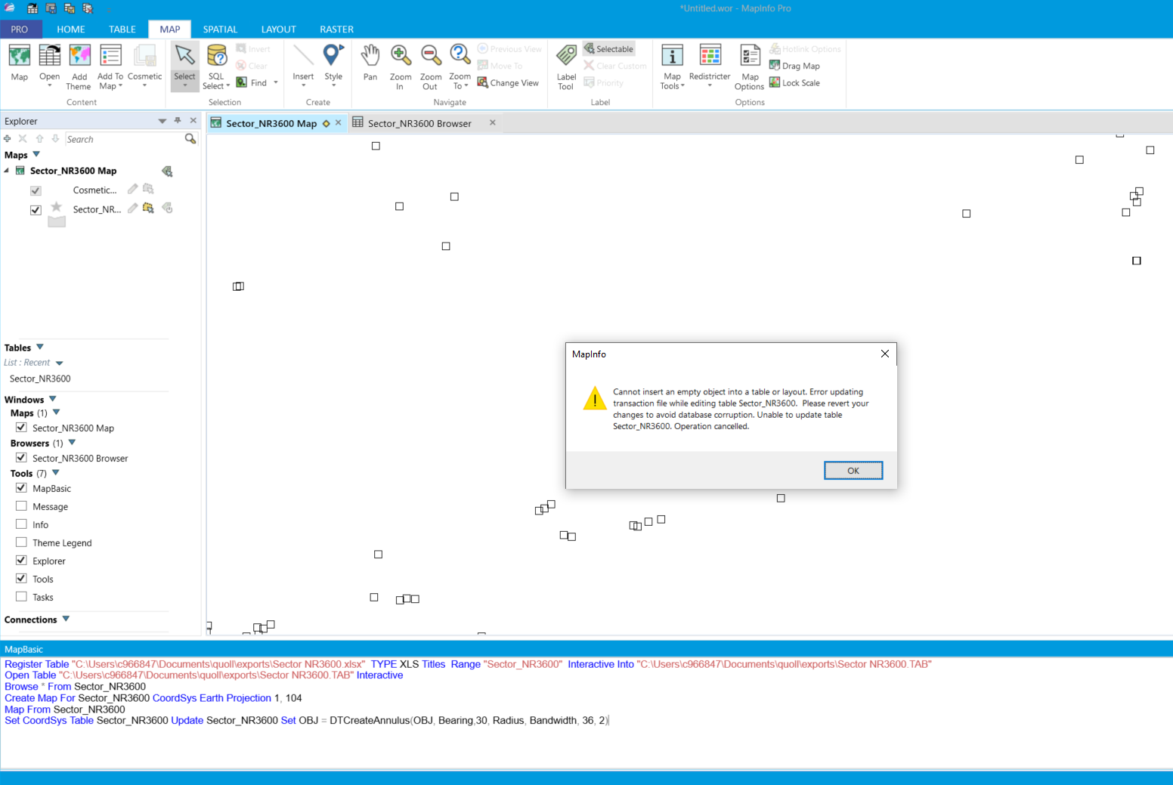Open the Style pin tool
Image resolution: width=1173 pixels, height=785 pixels.
(x=333, y=56)
